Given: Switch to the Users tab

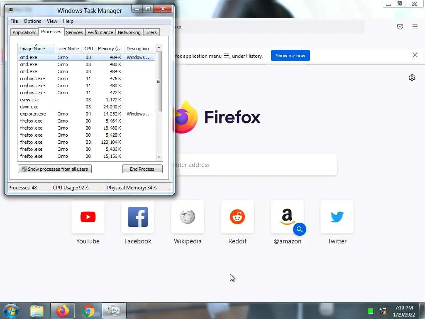Looking at the screenshot, I should [151, 32].
